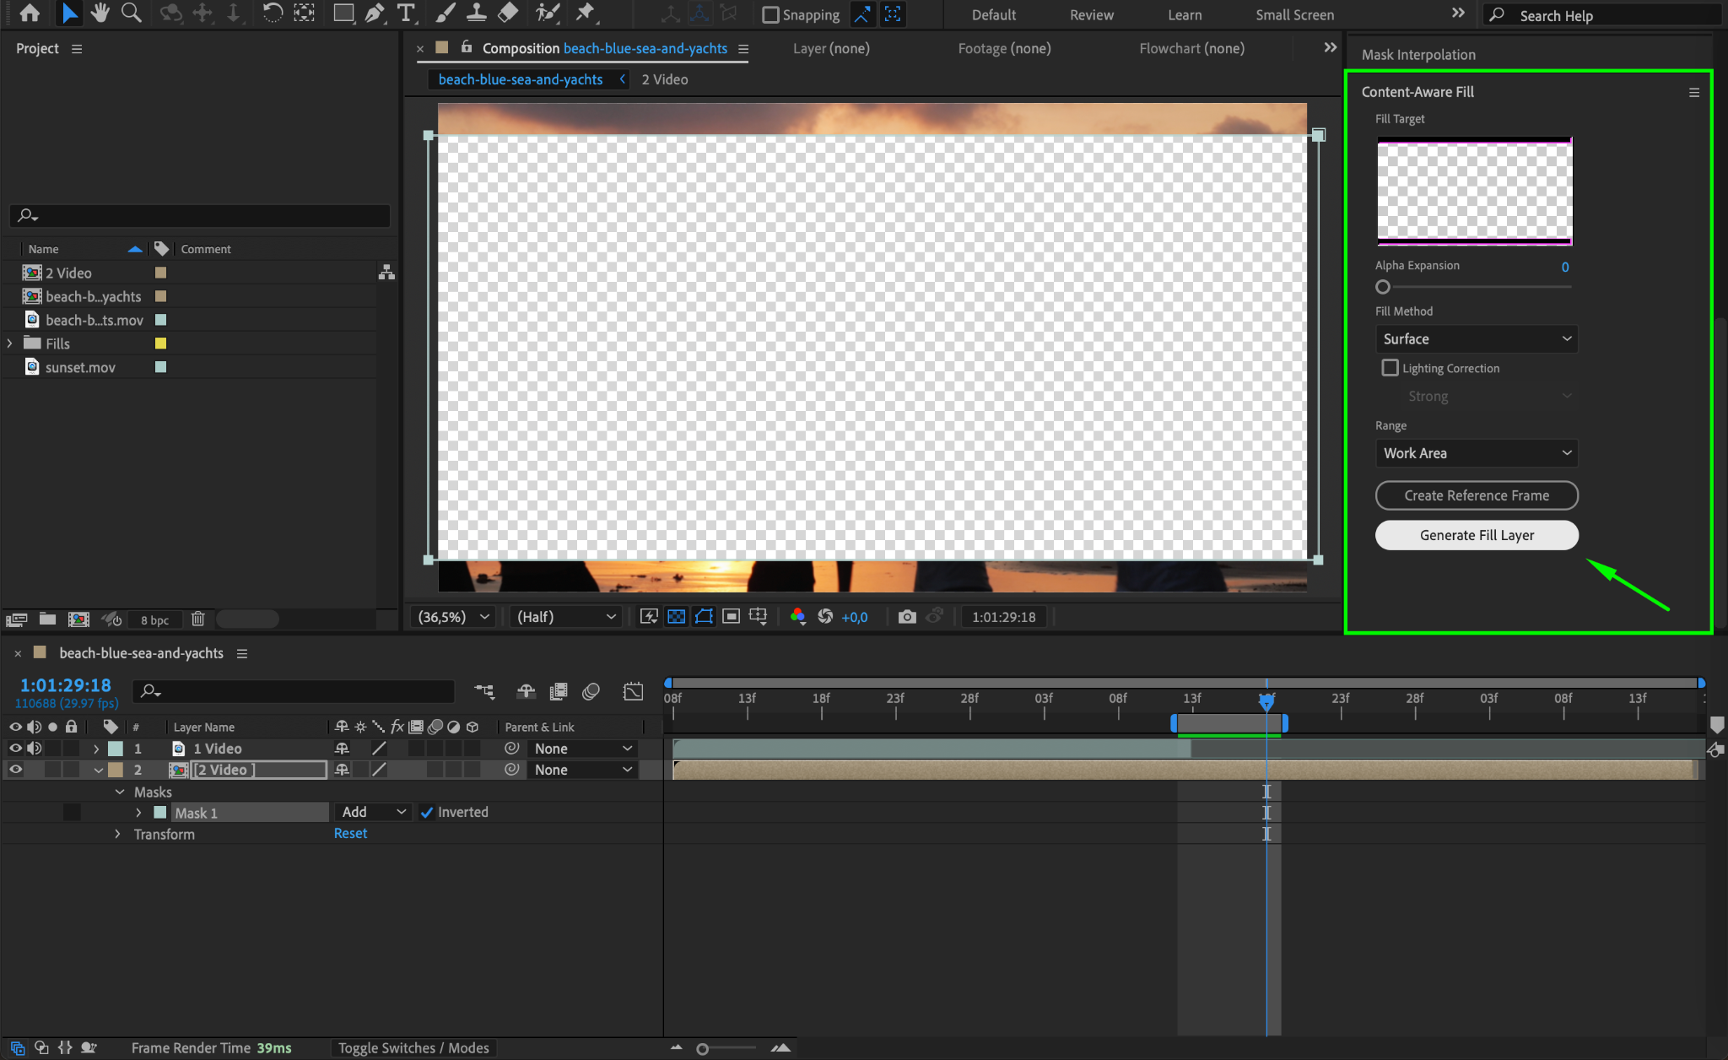Viewport: 1728px width, 1060px height.
Task: Click the Take Snapshot camera icon
Action: pyautogui.click(x=907, y=617)
